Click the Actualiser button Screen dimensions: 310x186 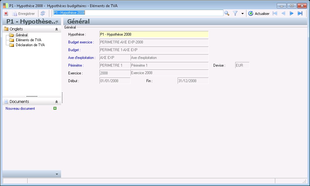point(259,13)
